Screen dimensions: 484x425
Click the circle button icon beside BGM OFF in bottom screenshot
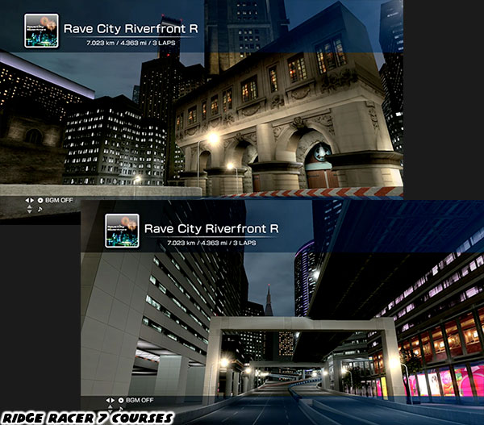pyautogui.click(x=121, y=400)
